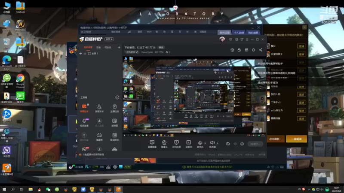Screen dimensions: 344x193
Task: Add mobile phone screen cast source
Action: point(176,144)
